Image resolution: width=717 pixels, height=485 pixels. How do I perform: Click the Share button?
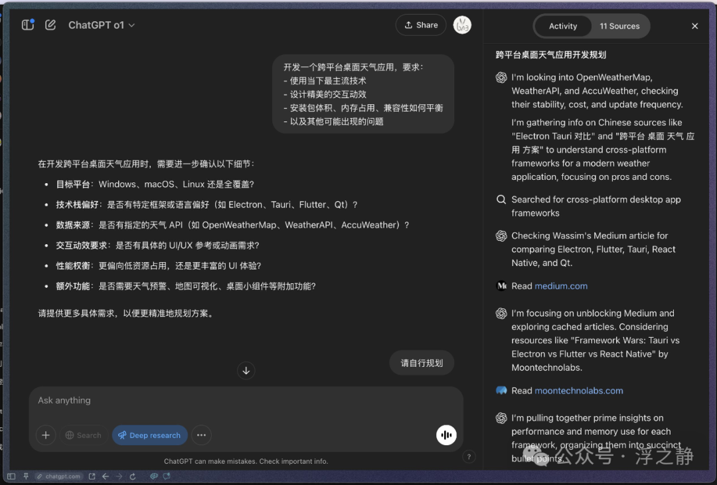click(421, 25)
